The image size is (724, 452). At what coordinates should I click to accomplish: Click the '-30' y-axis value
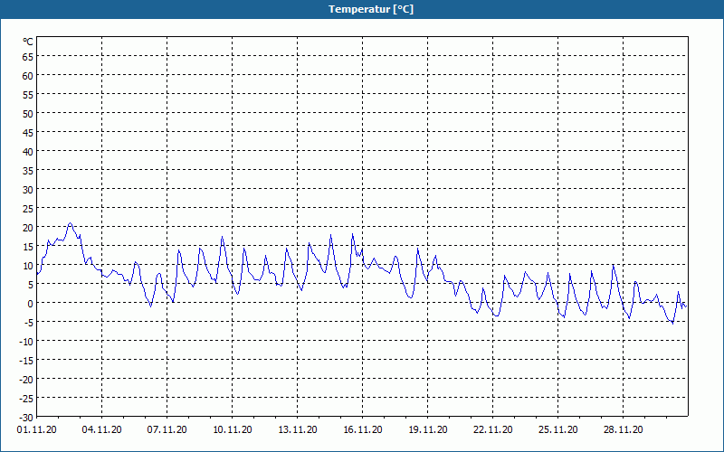click(x=26, y=418)
